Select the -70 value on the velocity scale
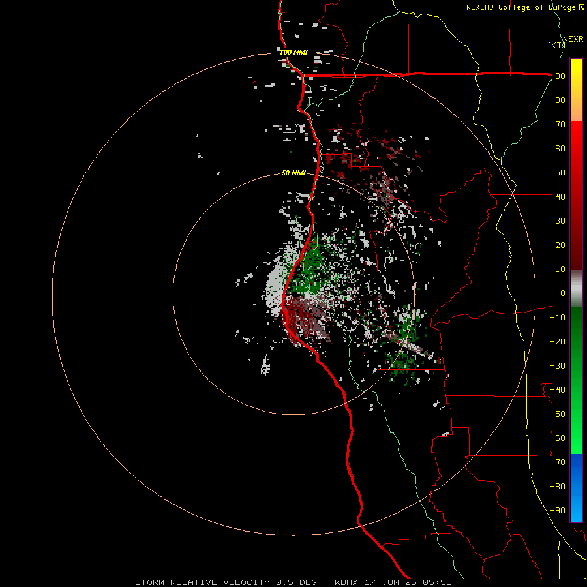Image resolution: width=587 pixels, height=587 pixels. click(x=558, y=462)
